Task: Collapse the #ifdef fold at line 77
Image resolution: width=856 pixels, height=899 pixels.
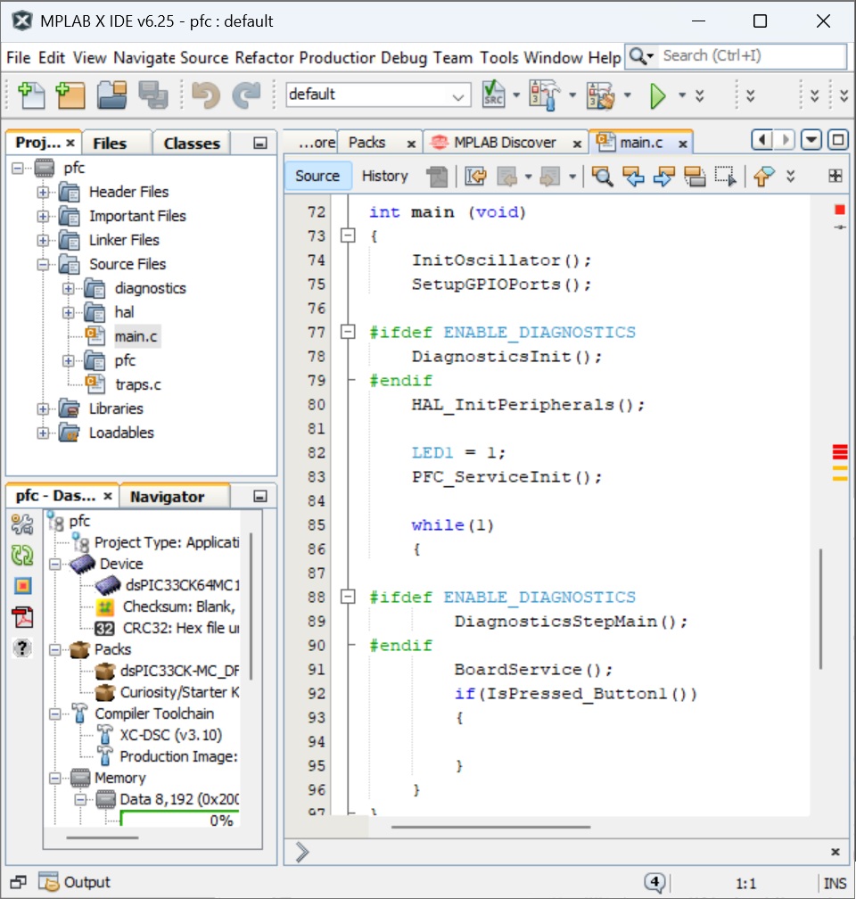Action: [x=348, y=333]
